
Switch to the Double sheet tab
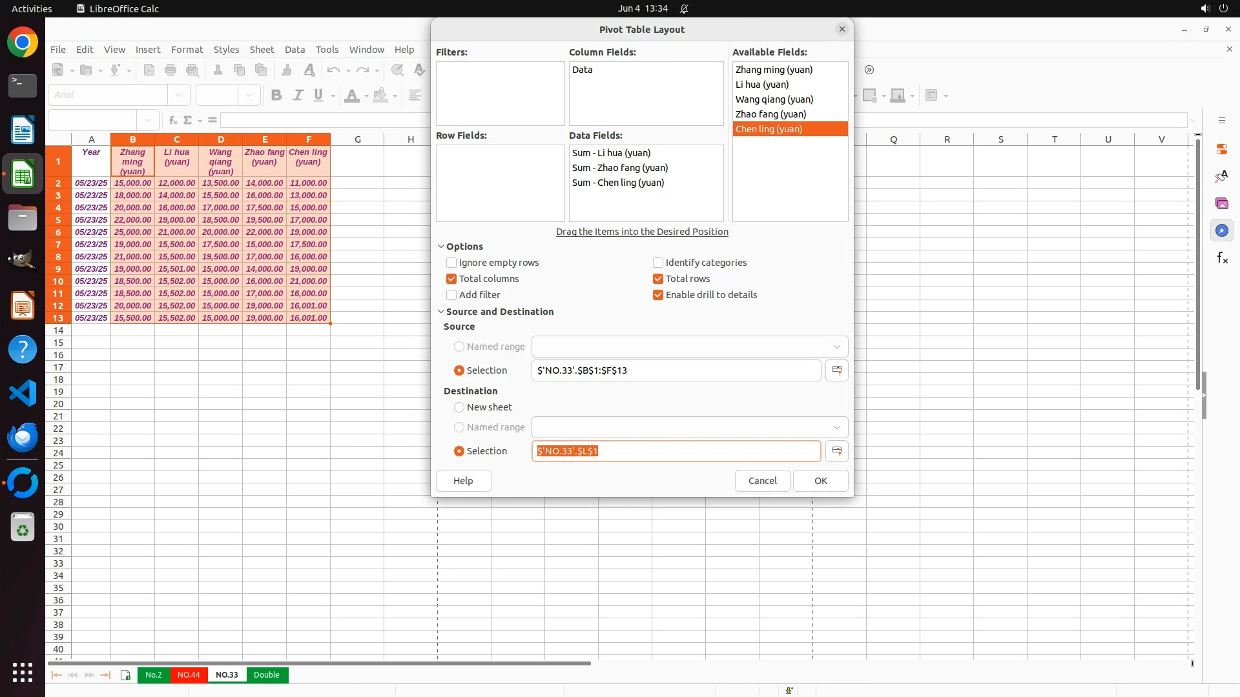[266, 675]
